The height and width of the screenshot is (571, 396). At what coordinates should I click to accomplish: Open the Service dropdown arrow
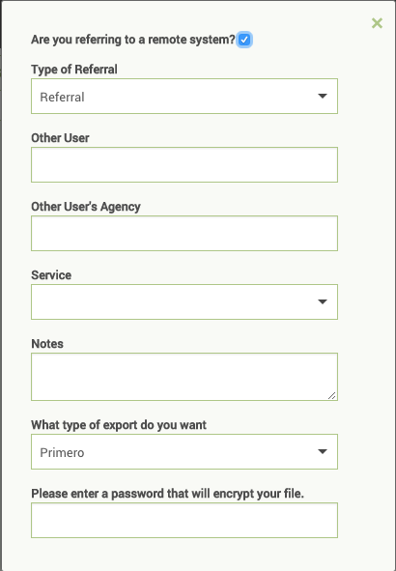[323, 301]
